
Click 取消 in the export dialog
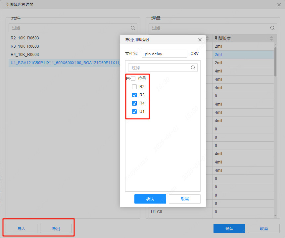coord(184,199)
